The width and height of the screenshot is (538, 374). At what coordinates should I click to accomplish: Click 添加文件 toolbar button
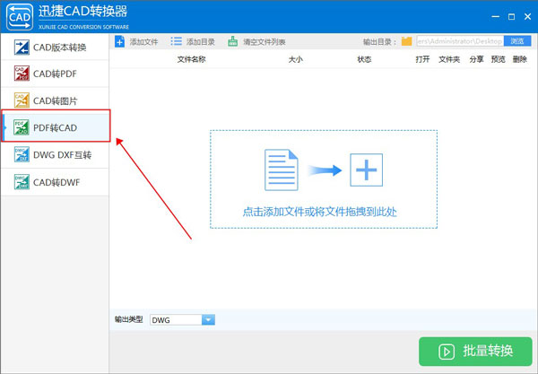tap(136, 41)
